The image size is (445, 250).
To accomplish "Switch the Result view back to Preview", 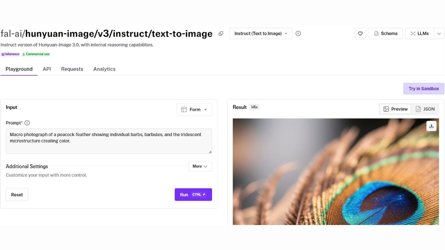I will 395,109.
